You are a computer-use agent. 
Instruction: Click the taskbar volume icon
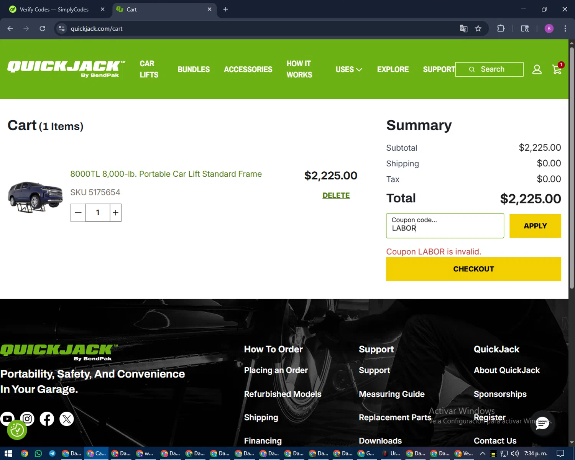[515, 453]
